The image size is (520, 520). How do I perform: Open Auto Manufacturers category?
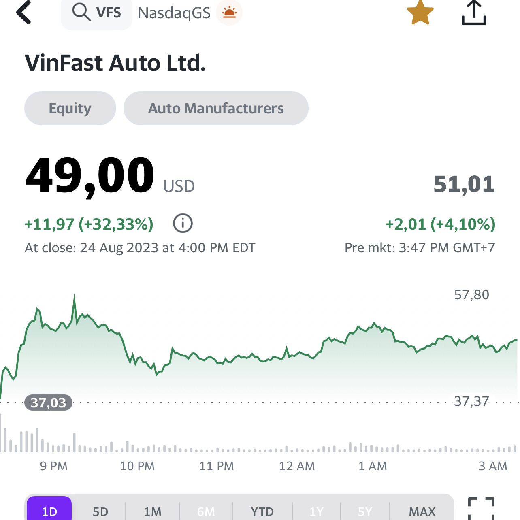click(x=216, y=108)
